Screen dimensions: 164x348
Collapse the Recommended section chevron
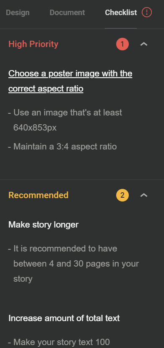(144, 195)
